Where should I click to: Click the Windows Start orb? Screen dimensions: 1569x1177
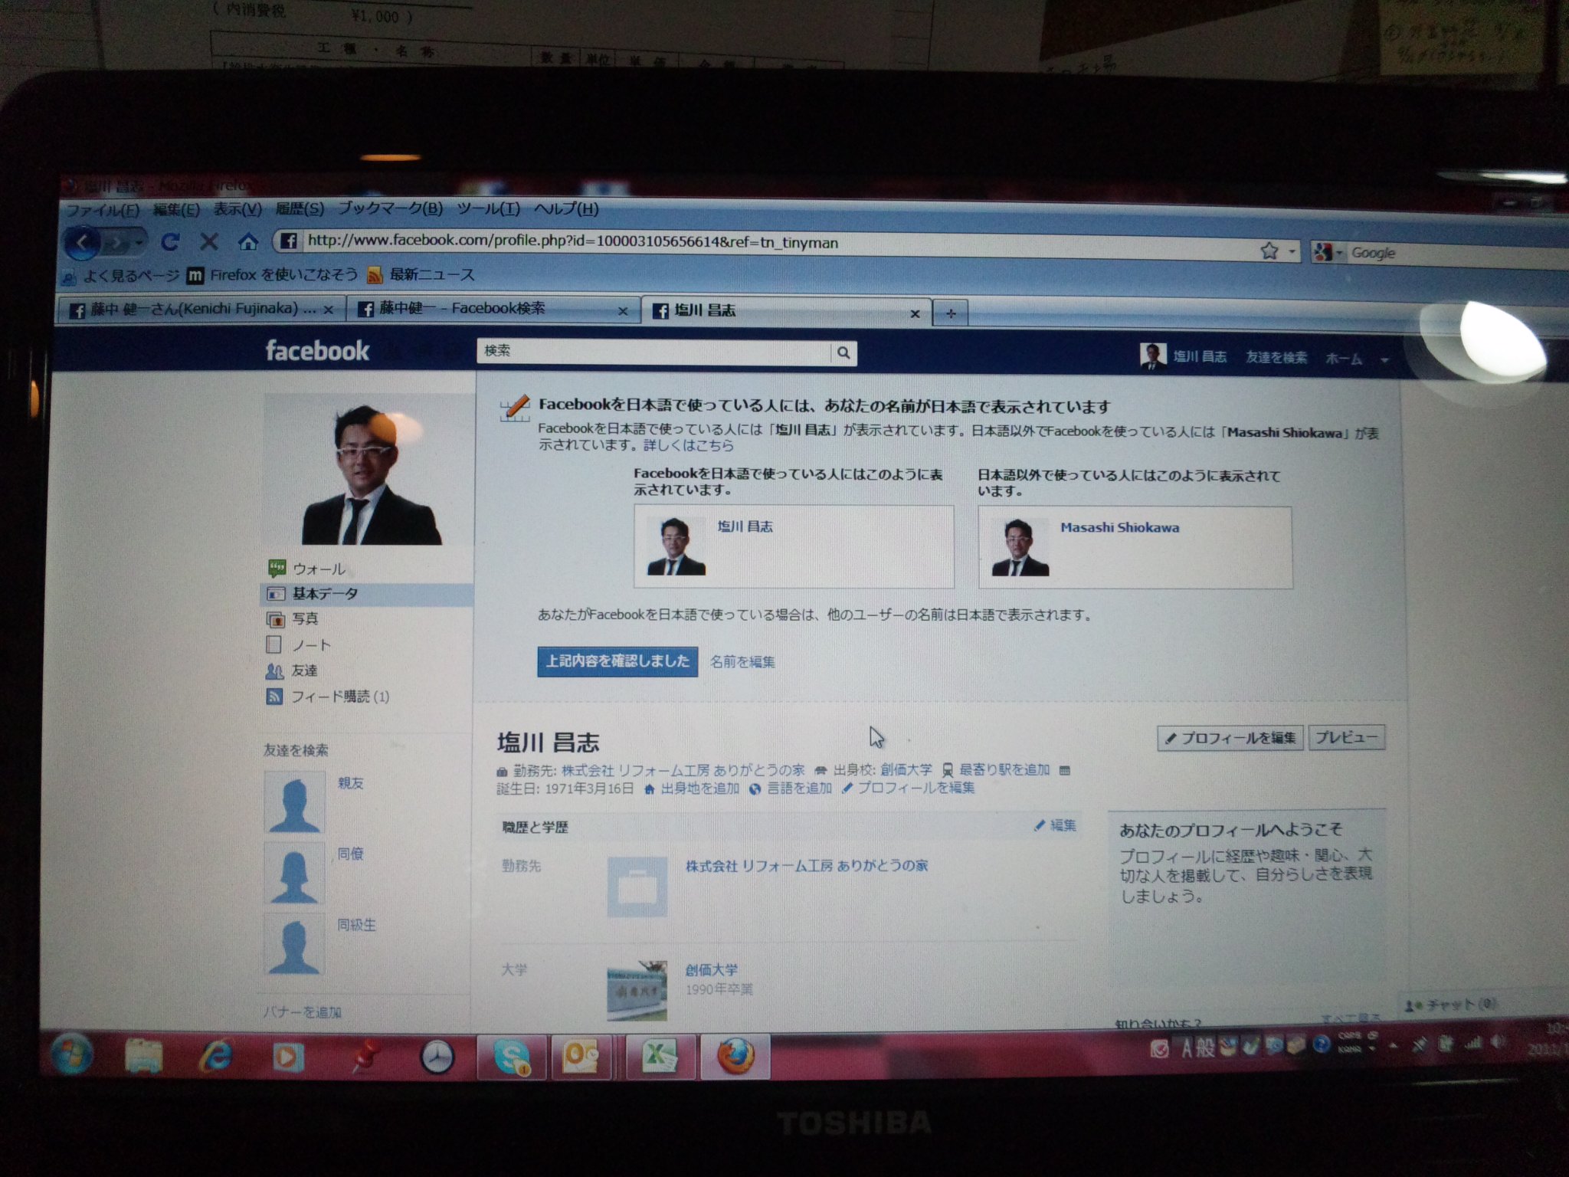[x=73, y=1054]
